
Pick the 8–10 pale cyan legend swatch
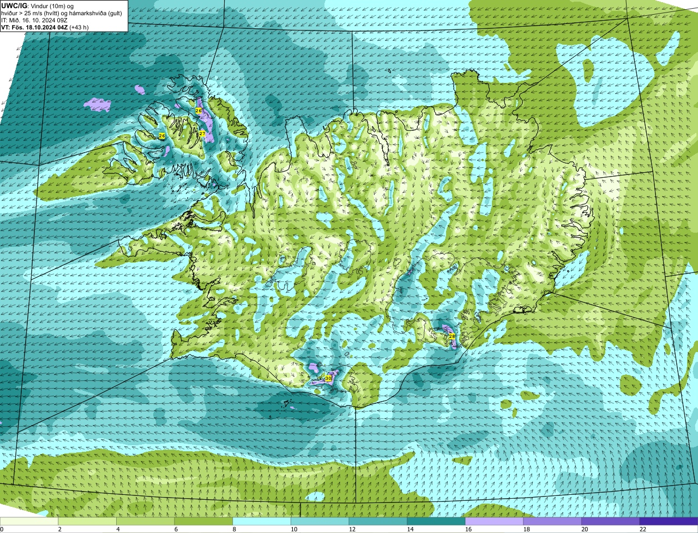262,521
